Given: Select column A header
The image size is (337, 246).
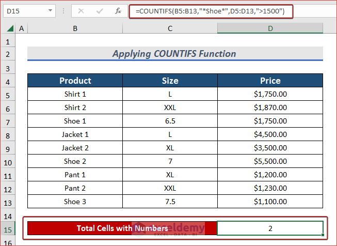Looking at the screenshot, I should (x=22, y=29).
